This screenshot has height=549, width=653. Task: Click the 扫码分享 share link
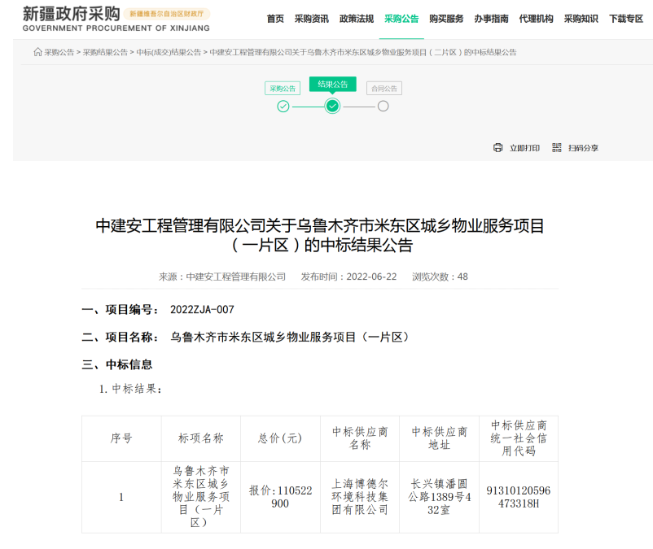click(583, 148)
